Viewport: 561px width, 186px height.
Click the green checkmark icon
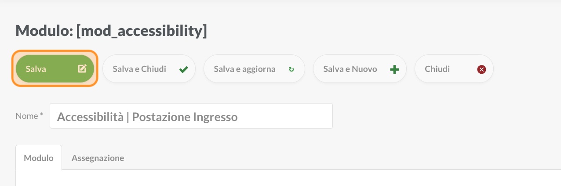point(184,69)
